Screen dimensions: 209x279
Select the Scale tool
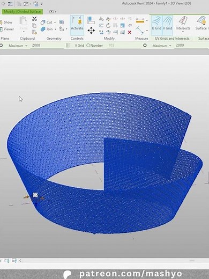(x=122, y=25)
